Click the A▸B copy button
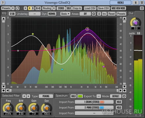The height and width of the screenshot is (118, 145). click(x=38, y=8)
